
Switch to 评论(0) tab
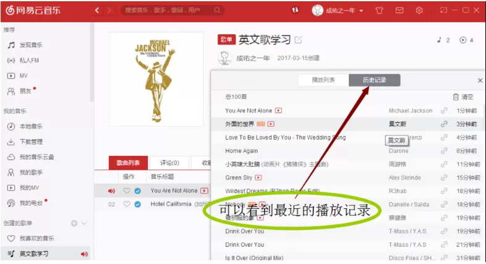click(169, 163)
